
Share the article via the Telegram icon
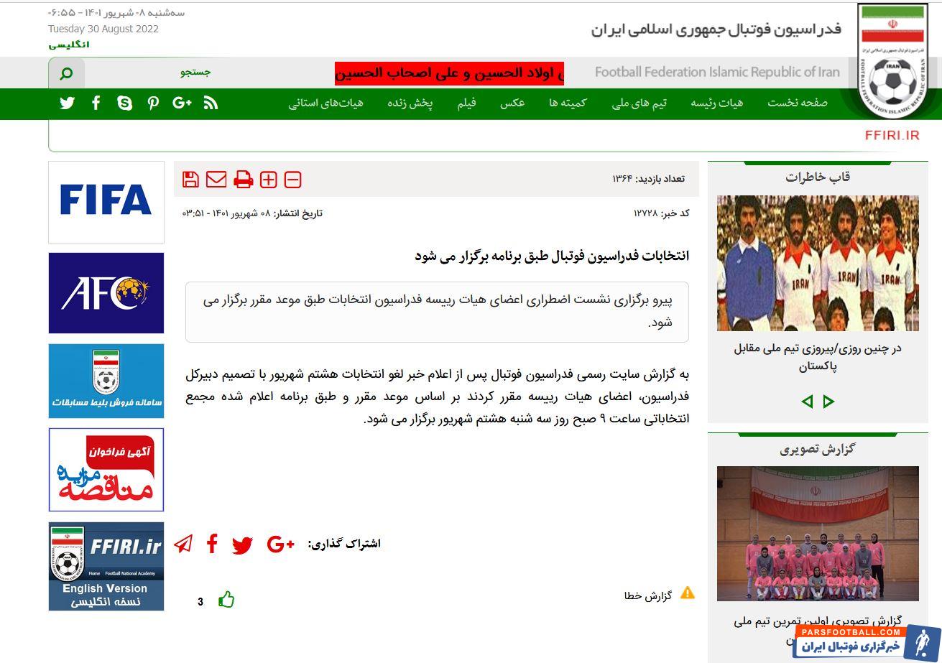click(183, 544)
